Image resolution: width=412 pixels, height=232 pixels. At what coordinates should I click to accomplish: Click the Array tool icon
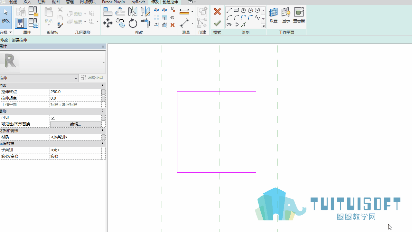(x=156, y=17)
